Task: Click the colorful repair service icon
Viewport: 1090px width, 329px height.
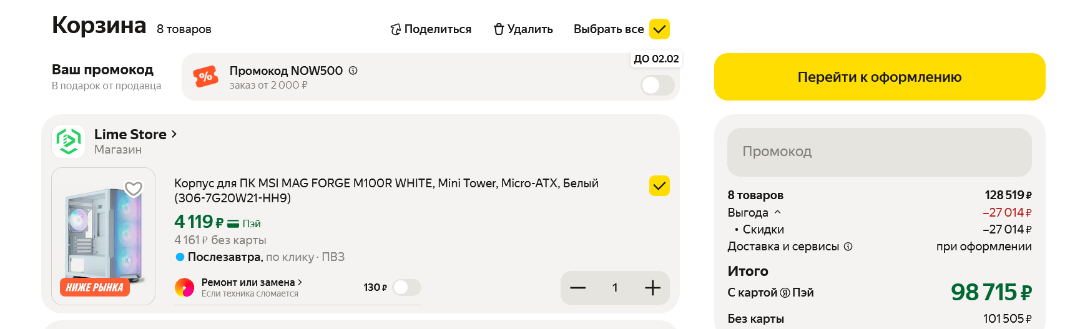Action: 184,288
